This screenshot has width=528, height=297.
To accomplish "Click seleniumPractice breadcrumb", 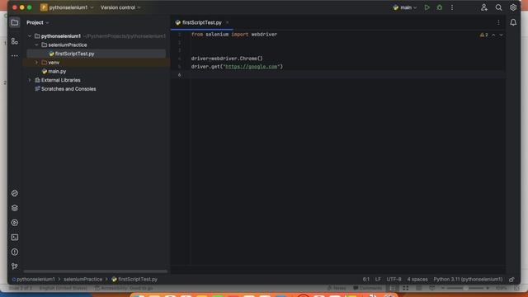I will click(82, 279).
